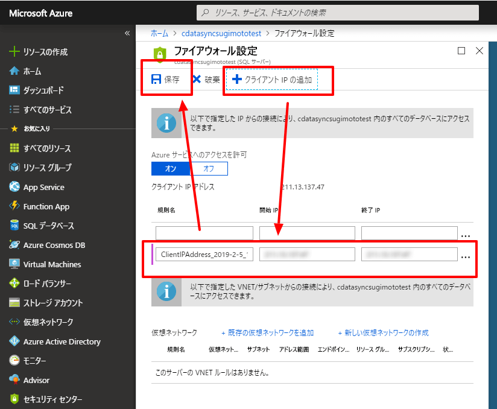Screen dimensions: 497x409
Task: Open the すべてのサービス list icon
Action: click(x=14, y=109)
